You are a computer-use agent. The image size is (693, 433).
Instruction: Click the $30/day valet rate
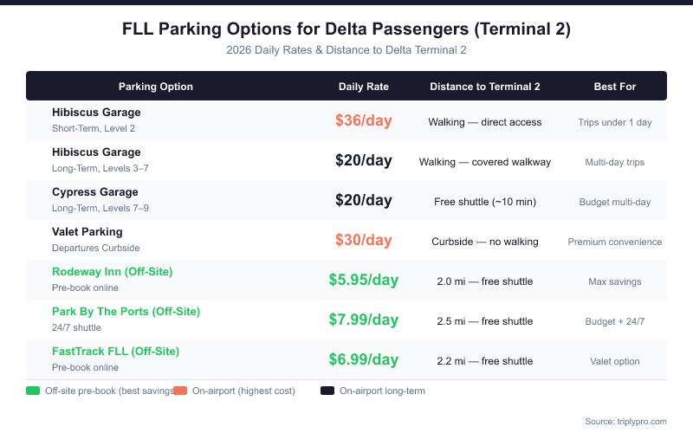(x=364, y=240)
